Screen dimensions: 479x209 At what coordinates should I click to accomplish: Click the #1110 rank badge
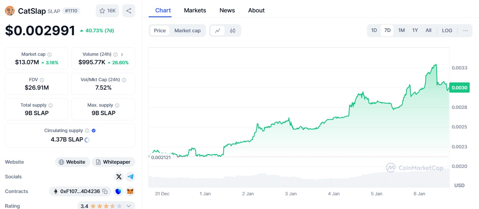tap(71, 11)
